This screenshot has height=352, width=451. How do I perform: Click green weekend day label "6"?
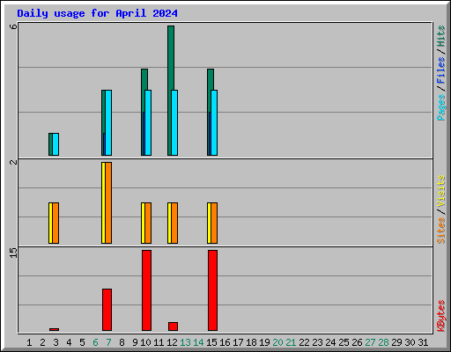click(95, 342)
